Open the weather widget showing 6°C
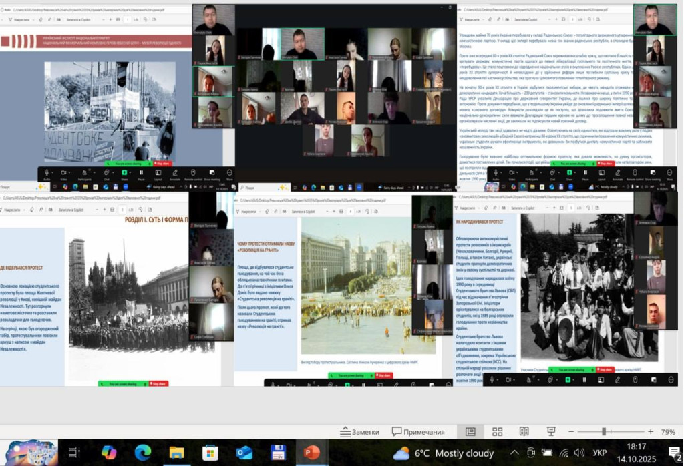 pos(444,453)
